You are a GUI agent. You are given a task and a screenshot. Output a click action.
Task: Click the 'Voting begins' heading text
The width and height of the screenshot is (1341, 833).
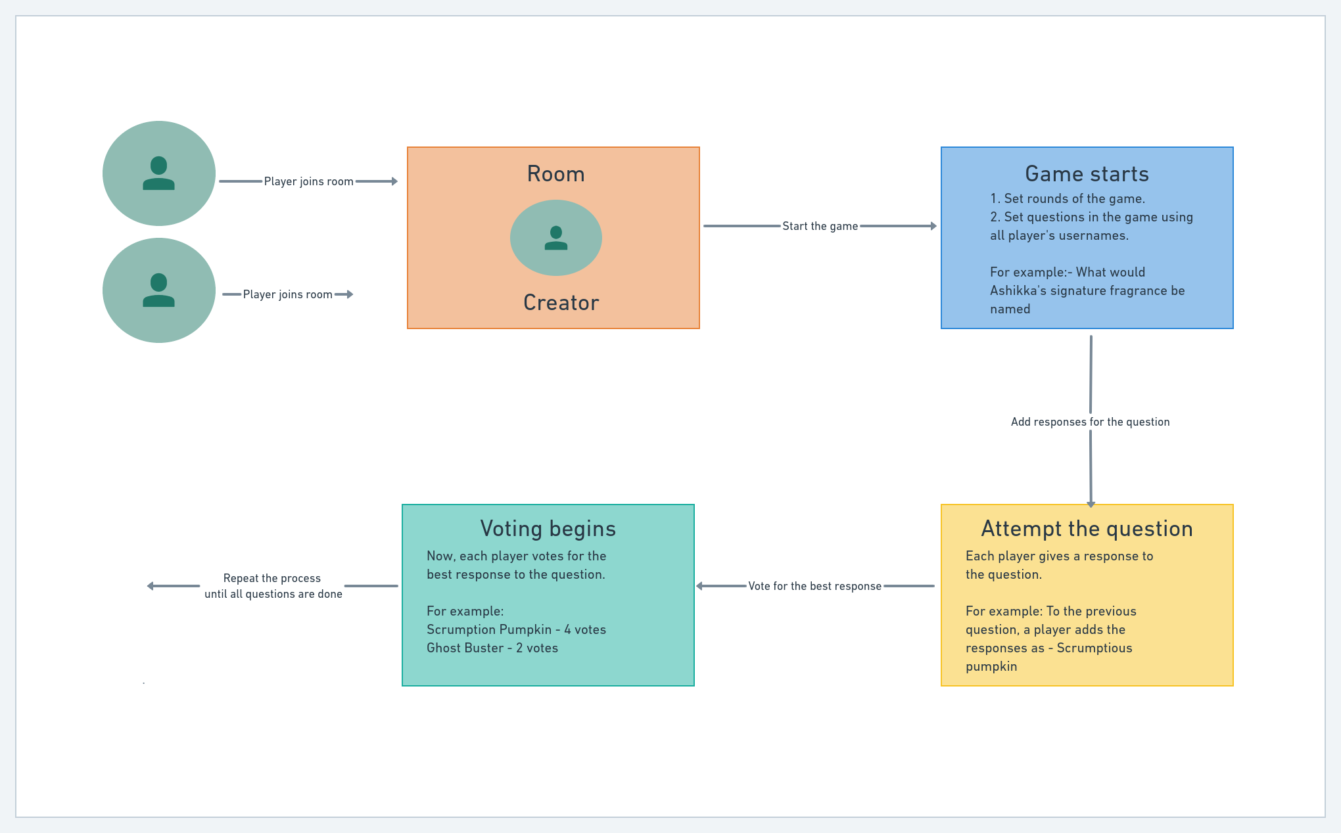[548, 529]
